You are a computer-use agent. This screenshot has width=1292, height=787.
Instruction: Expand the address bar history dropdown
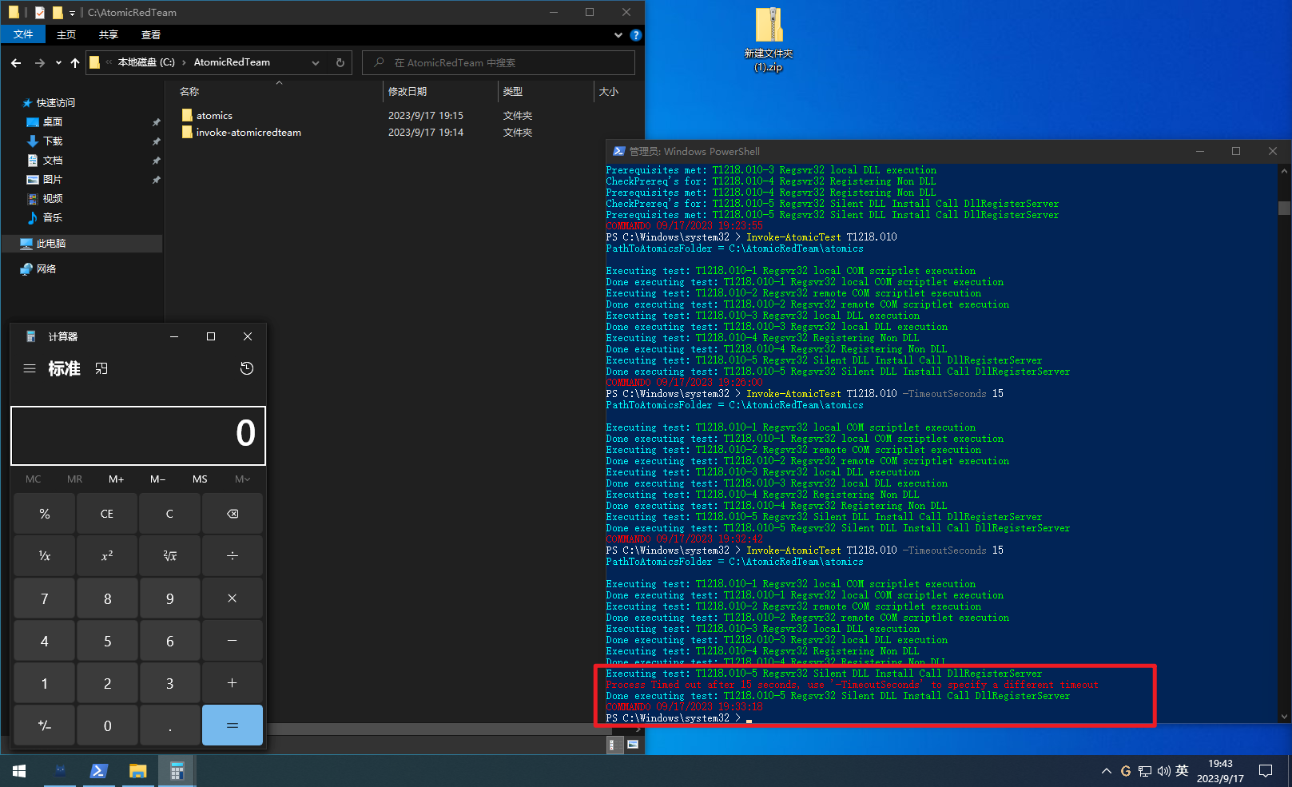pos(316,62)
